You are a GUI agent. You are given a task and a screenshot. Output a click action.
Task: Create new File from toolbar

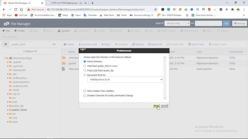coord(6,31)
